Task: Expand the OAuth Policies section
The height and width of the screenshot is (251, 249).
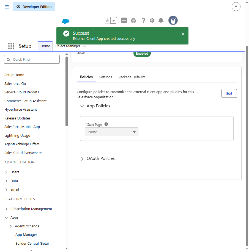Action: (82, 158)
